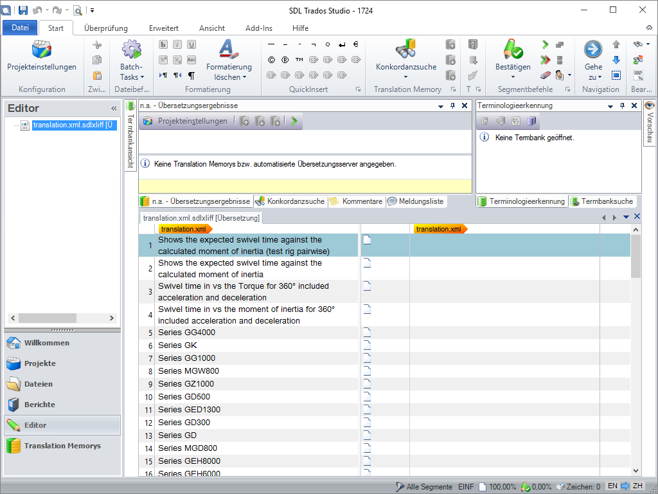
Task: Insert the TM trademark symbol
Action: [x=299, y=60]
